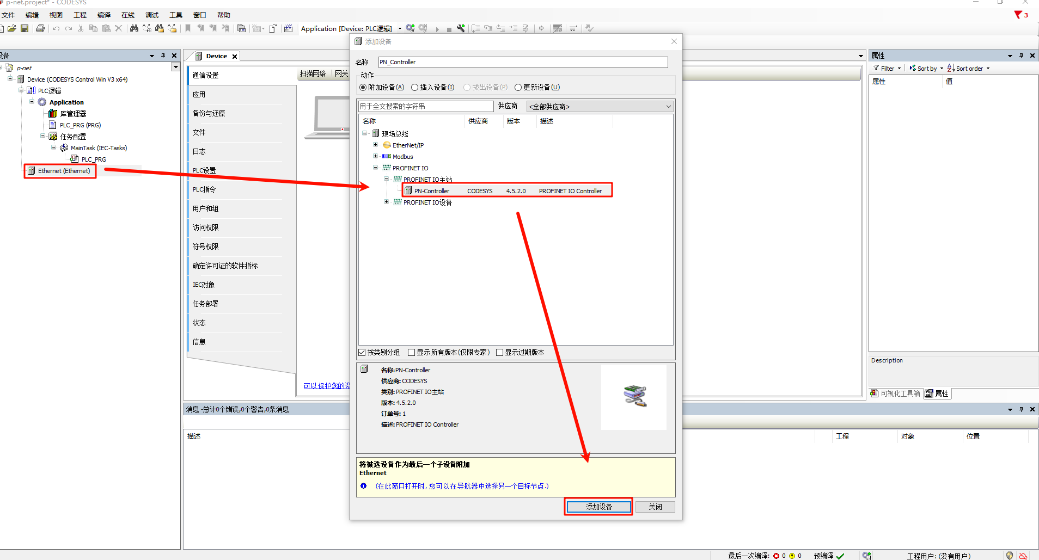Switch to the 属性 tab at bottom
This screenshot has width=1039, height=560.
tap(937, 393)
